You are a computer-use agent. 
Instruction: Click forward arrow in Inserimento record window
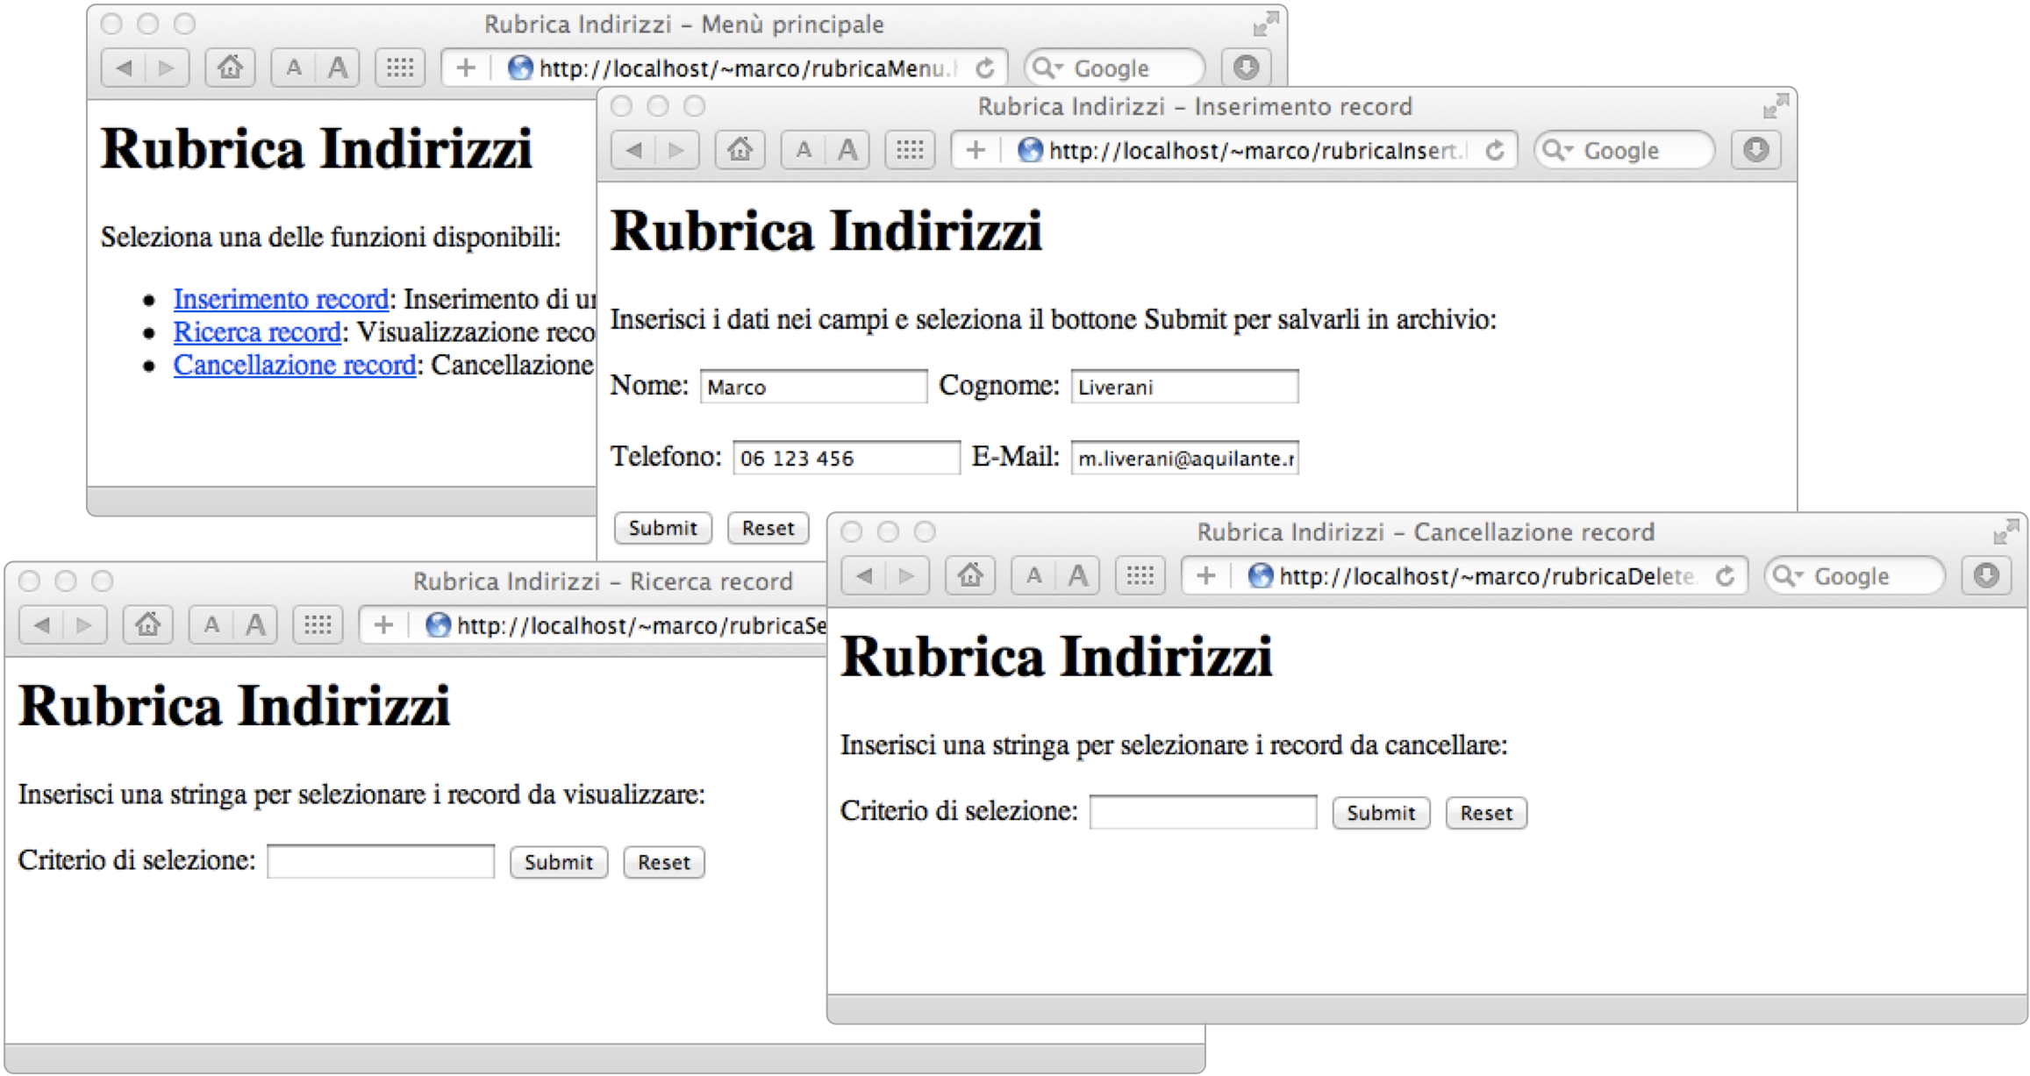coord(676,150)
